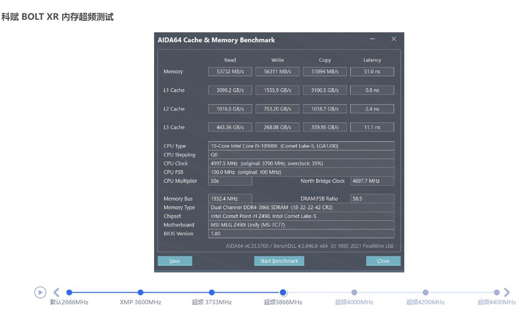The width and height of the screenshot is (526, 311).
Task: Click CPU Multiplier field 50x
Action: coord(230,181)
